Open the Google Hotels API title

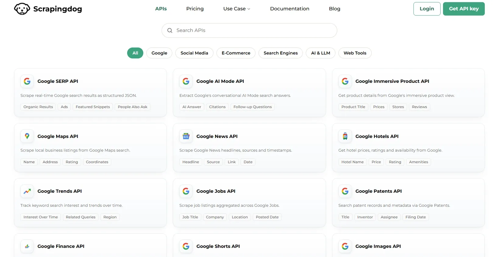377,136
